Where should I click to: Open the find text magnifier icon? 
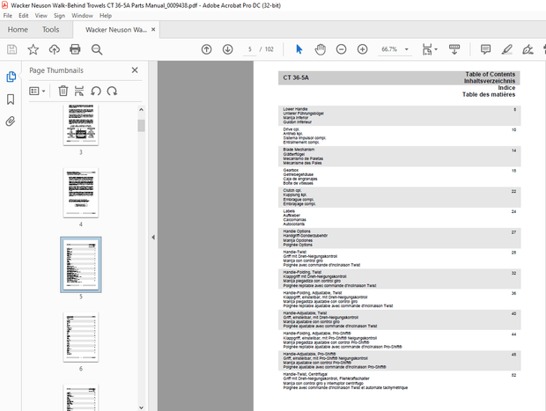(97, 49)
